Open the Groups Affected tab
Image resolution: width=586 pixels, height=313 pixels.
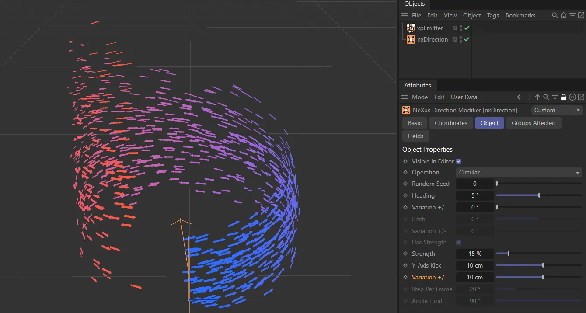click(x=534, y=123)
